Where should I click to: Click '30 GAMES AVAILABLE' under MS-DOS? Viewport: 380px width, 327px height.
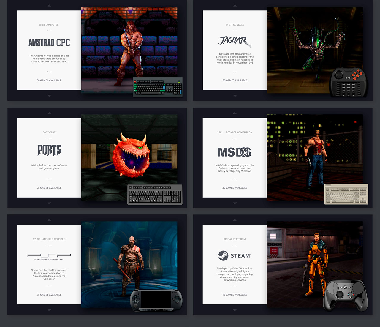[x=235, y=188]
